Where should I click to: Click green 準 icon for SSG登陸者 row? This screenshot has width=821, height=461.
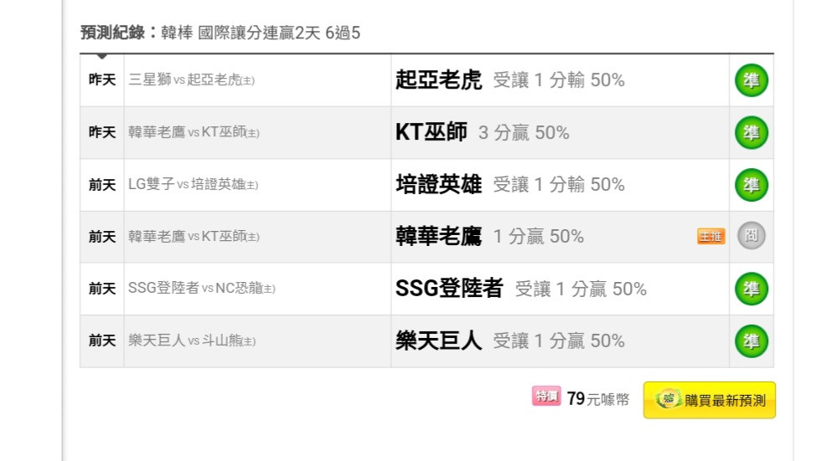tap(751, 289)
